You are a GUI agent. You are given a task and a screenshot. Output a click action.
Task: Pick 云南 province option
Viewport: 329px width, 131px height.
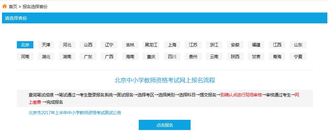(214, 57)
